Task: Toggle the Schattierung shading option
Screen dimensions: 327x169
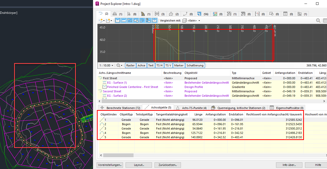Action: [195, 65]
